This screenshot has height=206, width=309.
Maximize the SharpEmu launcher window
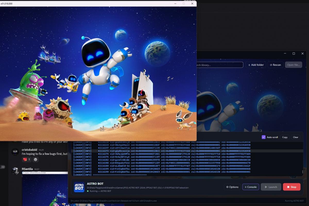pyautogui.click(x=294, y=54)
